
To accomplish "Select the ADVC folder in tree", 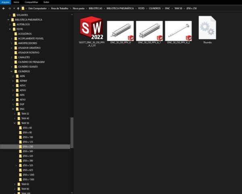I will pos(21,86).
